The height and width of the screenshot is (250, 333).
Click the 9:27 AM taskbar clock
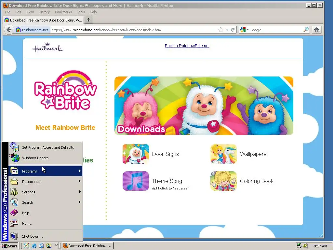(x=320, y=246)
